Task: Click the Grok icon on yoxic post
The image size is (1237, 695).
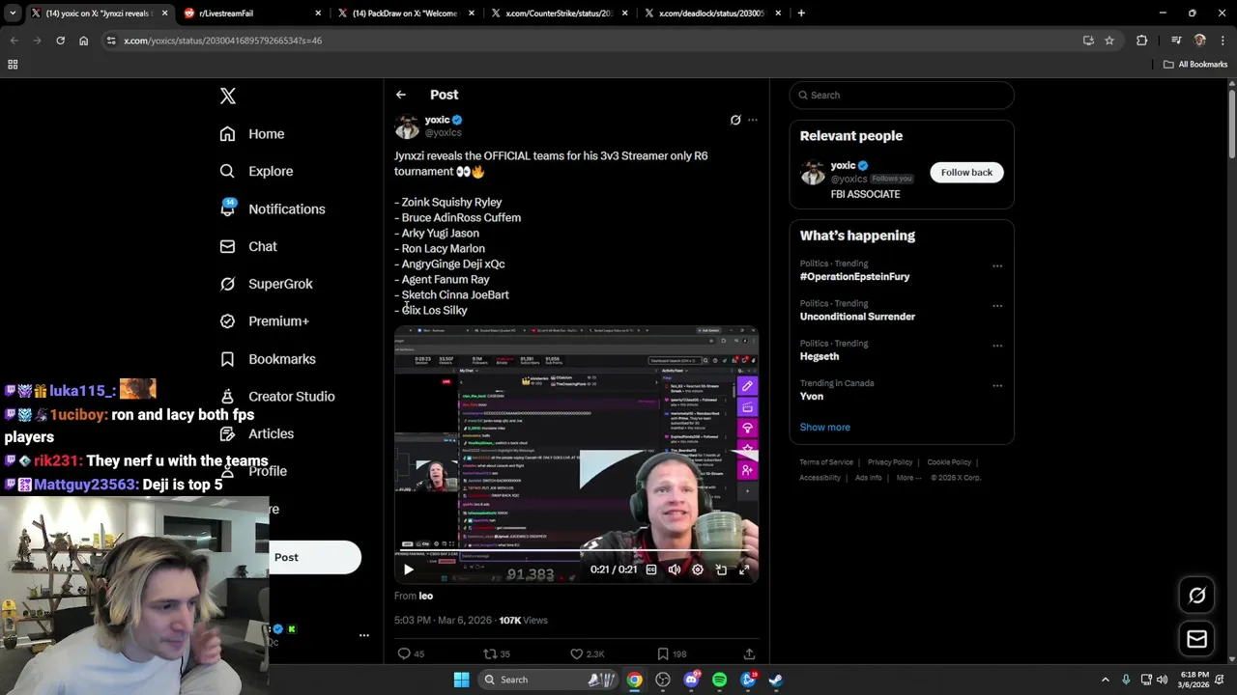Action: pos(735,120)
